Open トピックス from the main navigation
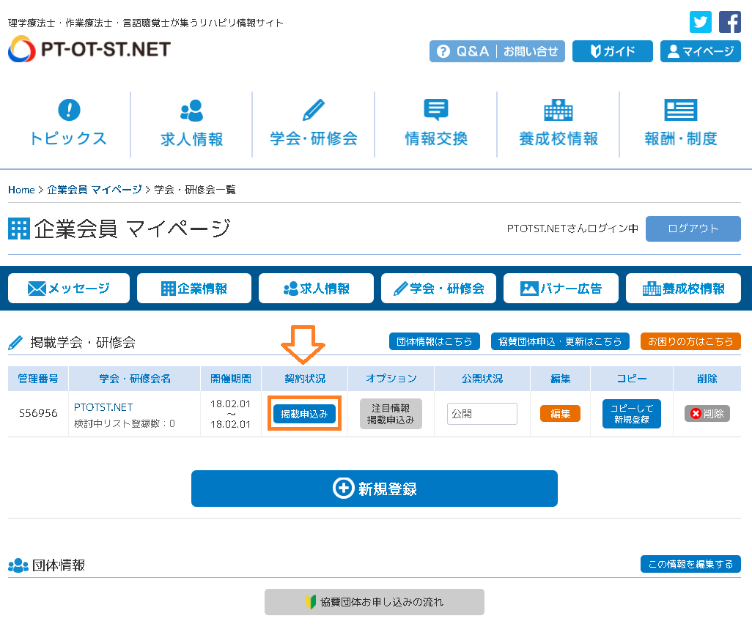 click(68, 124)
